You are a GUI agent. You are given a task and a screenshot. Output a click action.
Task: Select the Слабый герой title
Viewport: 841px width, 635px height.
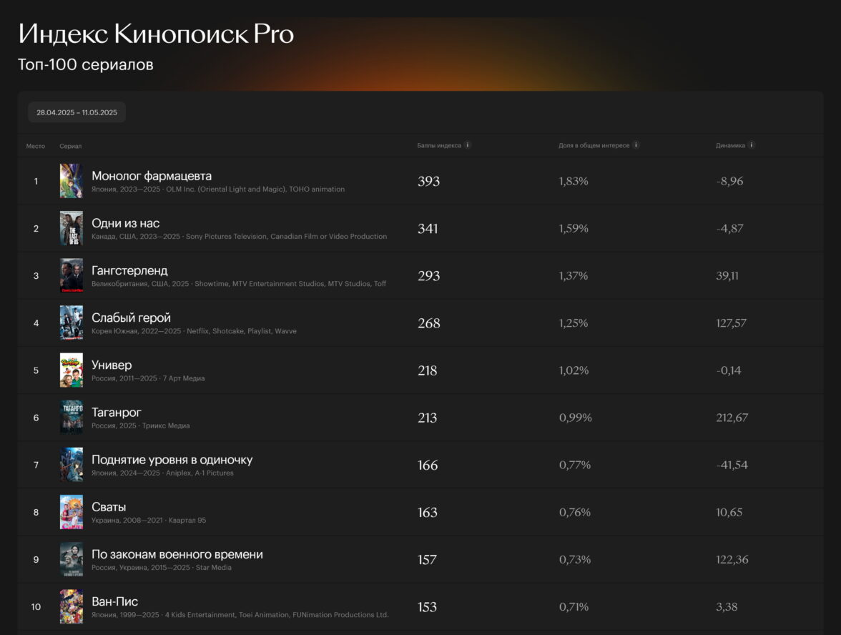coord(131,317)
